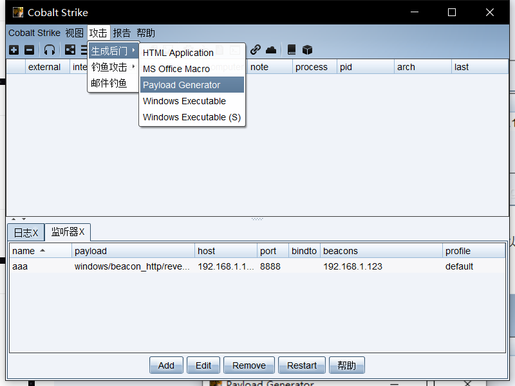
Task: Click port value 8888
Action: (270, 266)
